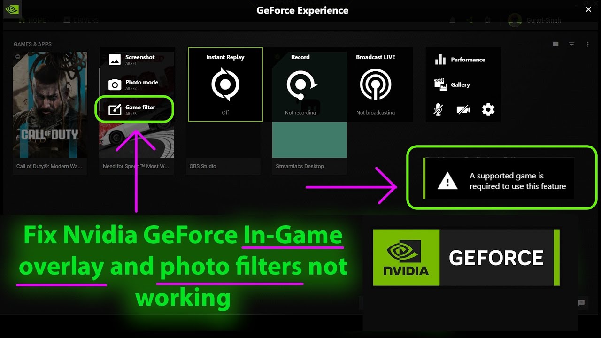Click the NVIDIA logo icon
This screenshot has height=338, width=601.
[11, 10]
